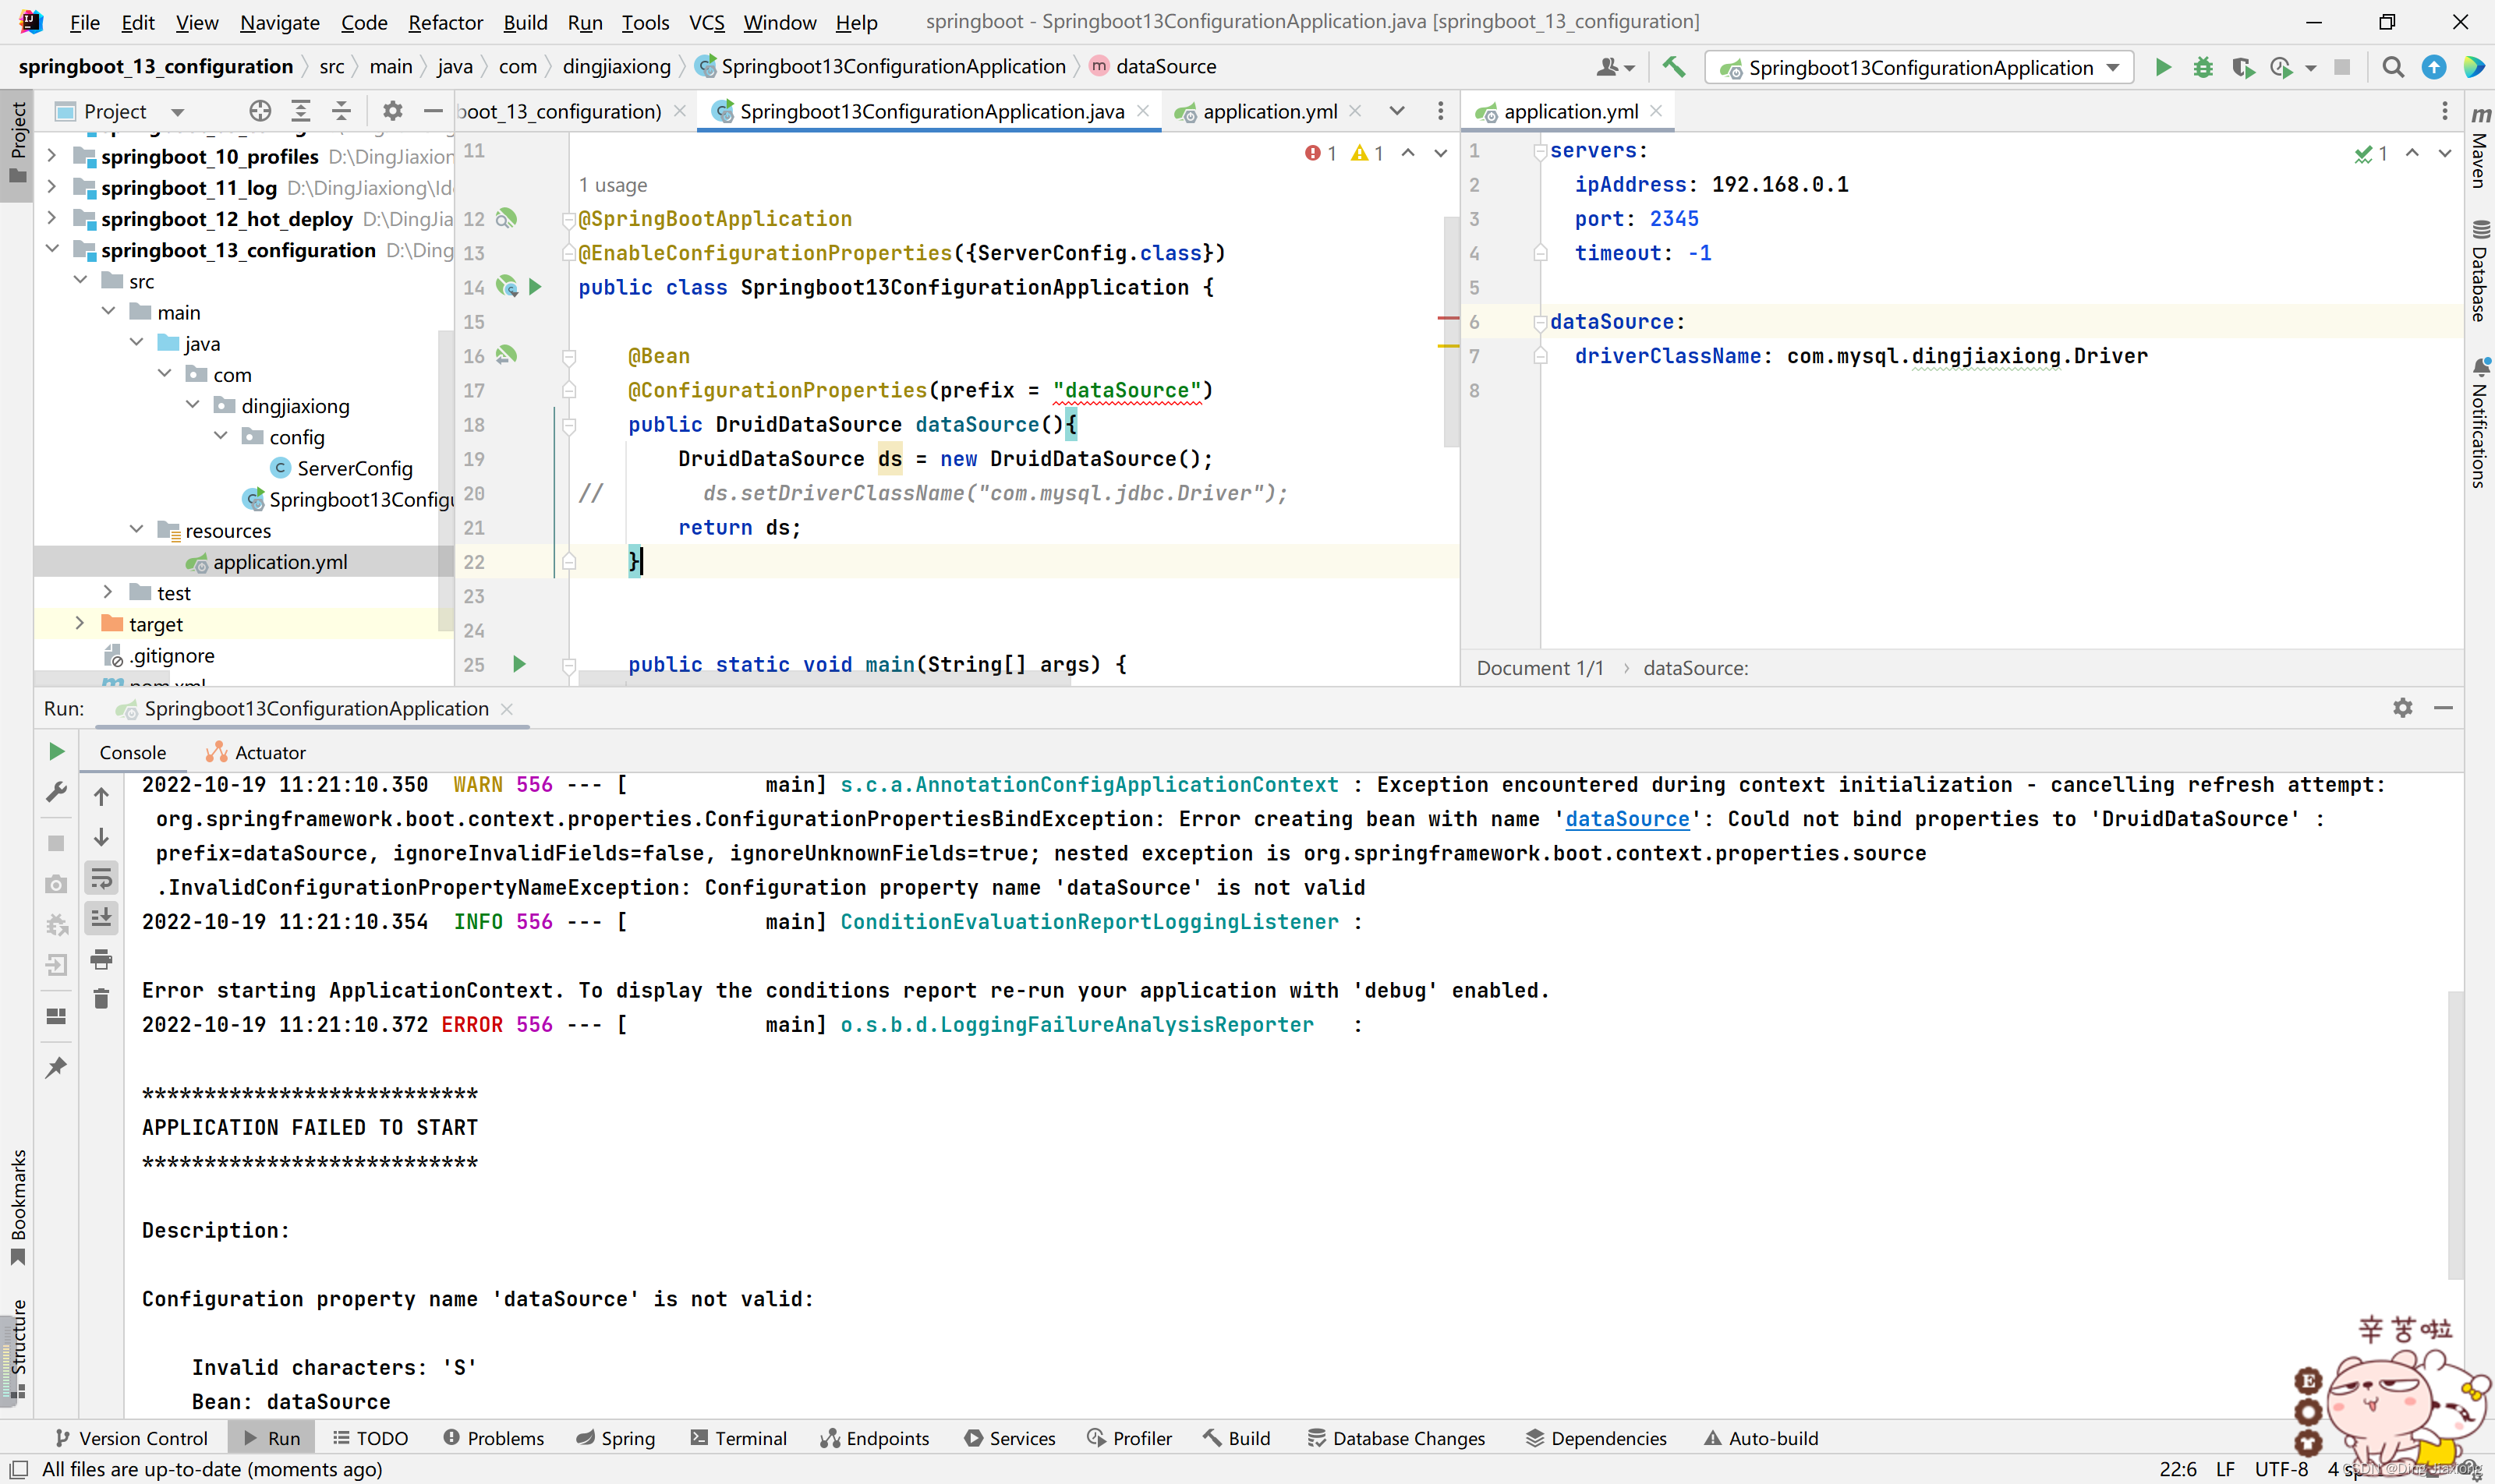2495x1484 pixels.
Task: Toggle the Project tool window stripe button
Action: 17,144
